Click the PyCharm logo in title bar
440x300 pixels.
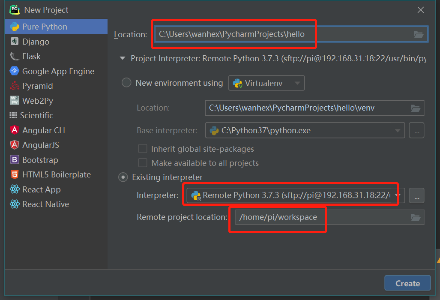(14, 10)
